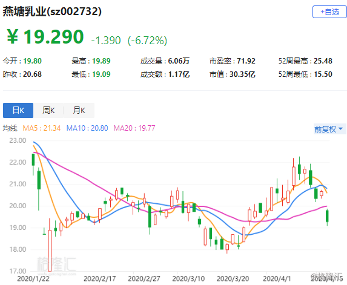Click the 20.00 price axis label
Image resolution: width=347 pixels, height=285 pixels.
(x=18, y=206)
